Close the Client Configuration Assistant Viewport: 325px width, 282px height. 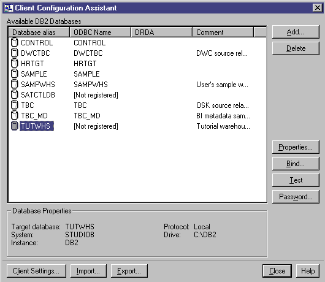click(277, 271)
